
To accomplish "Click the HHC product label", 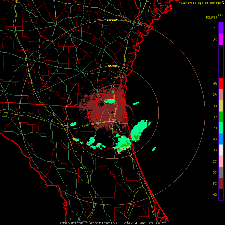I will click(x=219, y=15).
